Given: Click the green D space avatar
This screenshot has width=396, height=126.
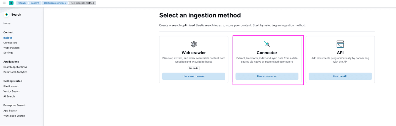Looking at the screenshot, I should [11, 3].
